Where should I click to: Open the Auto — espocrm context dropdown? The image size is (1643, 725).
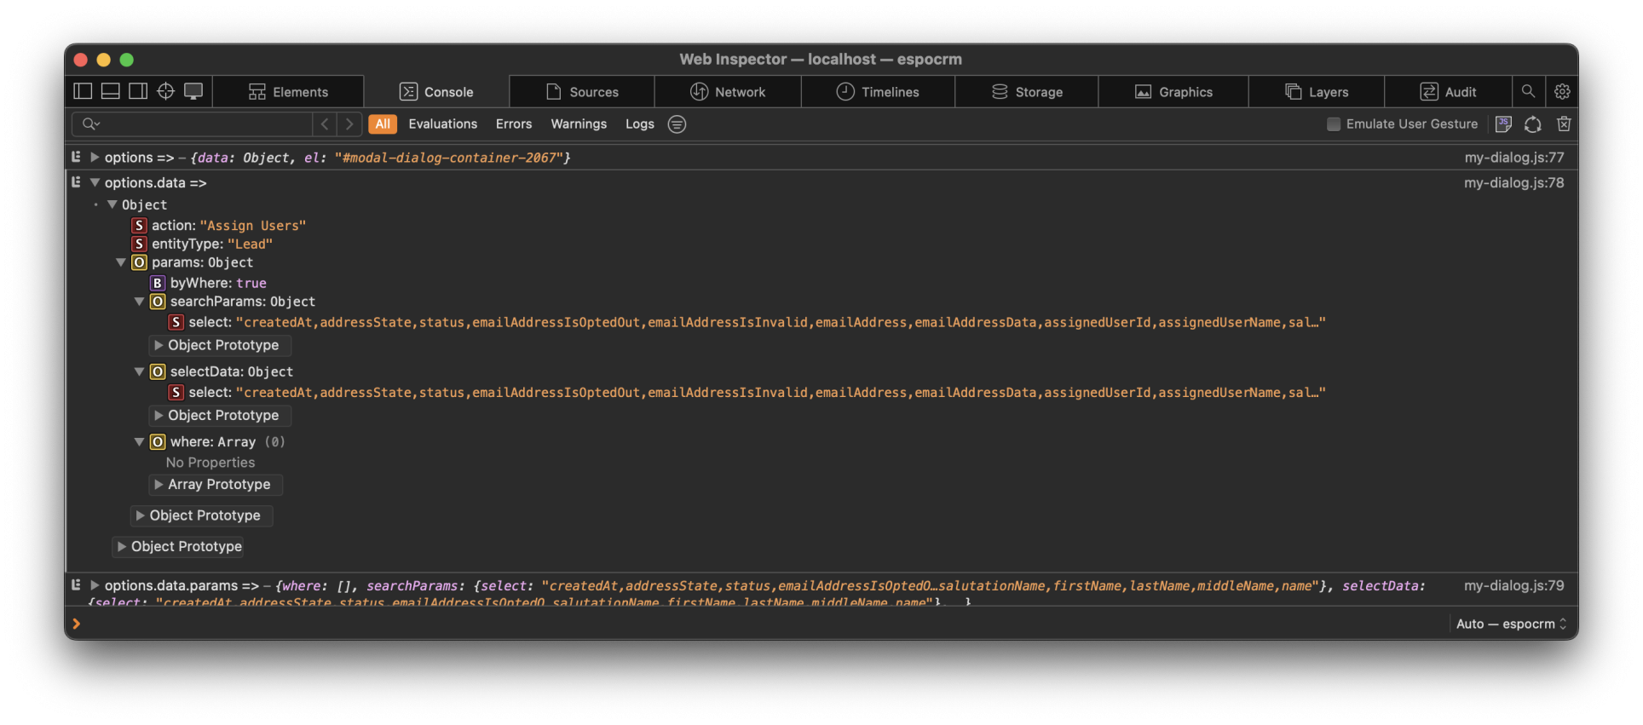pyautogui.click(x=1511, y=624)
